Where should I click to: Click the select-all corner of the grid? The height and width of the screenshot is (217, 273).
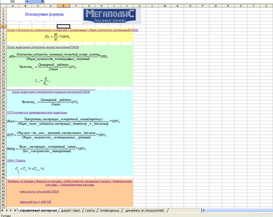[x=3, y=6]
